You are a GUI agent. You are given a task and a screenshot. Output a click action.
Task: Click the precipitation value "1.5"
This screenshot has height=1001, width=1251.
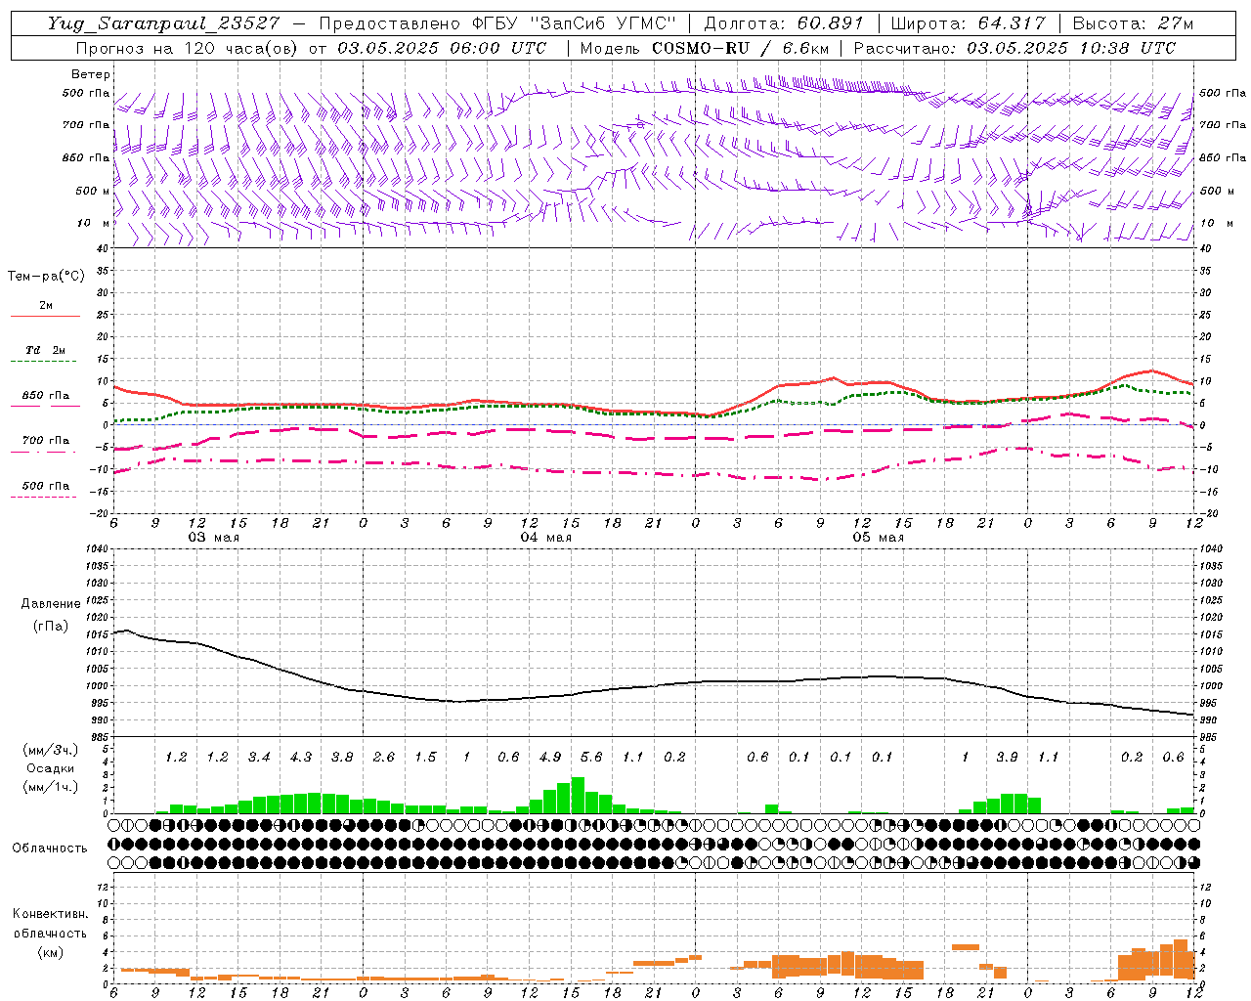pos(425,757)
